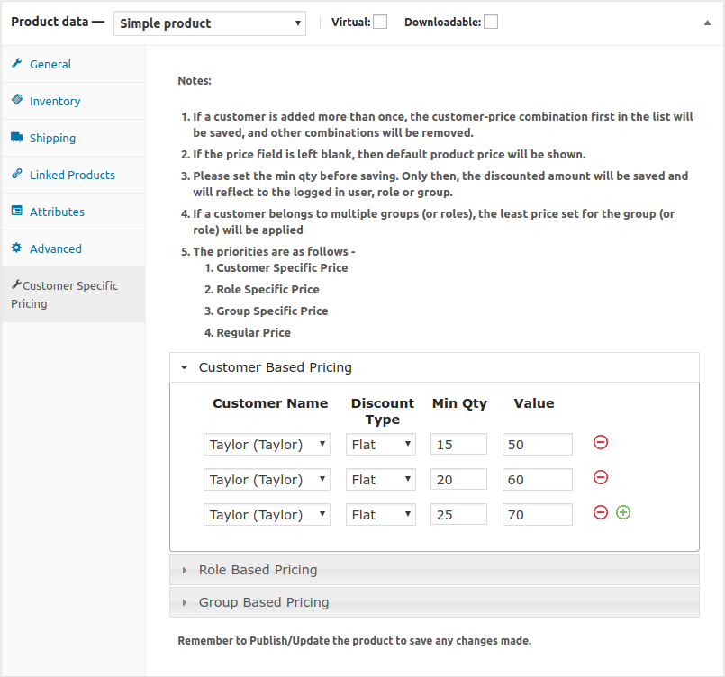Screen dimensions: 725x677
Task: Click the Min Qty field showing 15
Action: coord(458,445)
